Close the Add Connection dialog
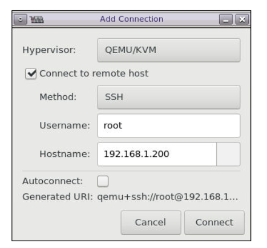The height and width of the screenshot is (248, 267). 242,19
